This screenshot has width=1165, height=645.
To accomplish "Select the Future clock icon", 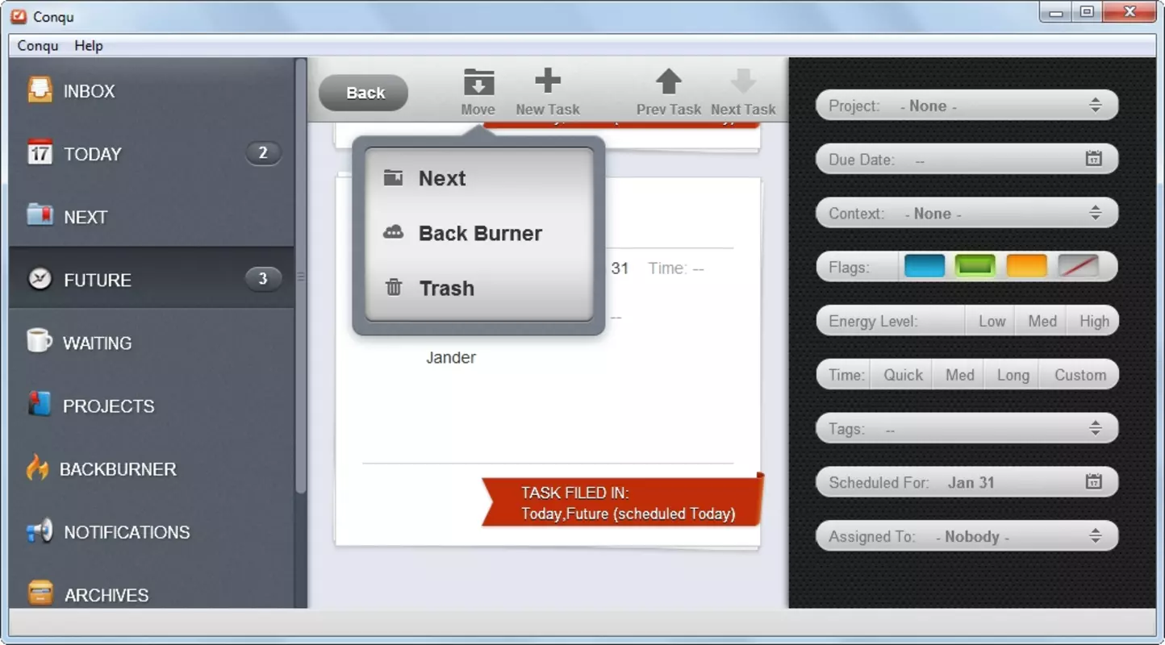I will [40, 279].
